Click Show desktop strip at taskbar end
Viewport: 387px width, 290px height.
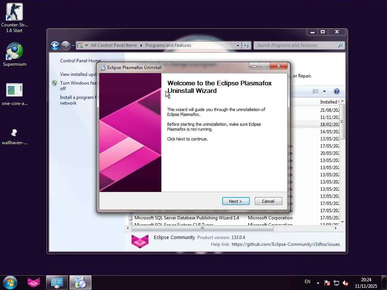(x=384, y=282)
